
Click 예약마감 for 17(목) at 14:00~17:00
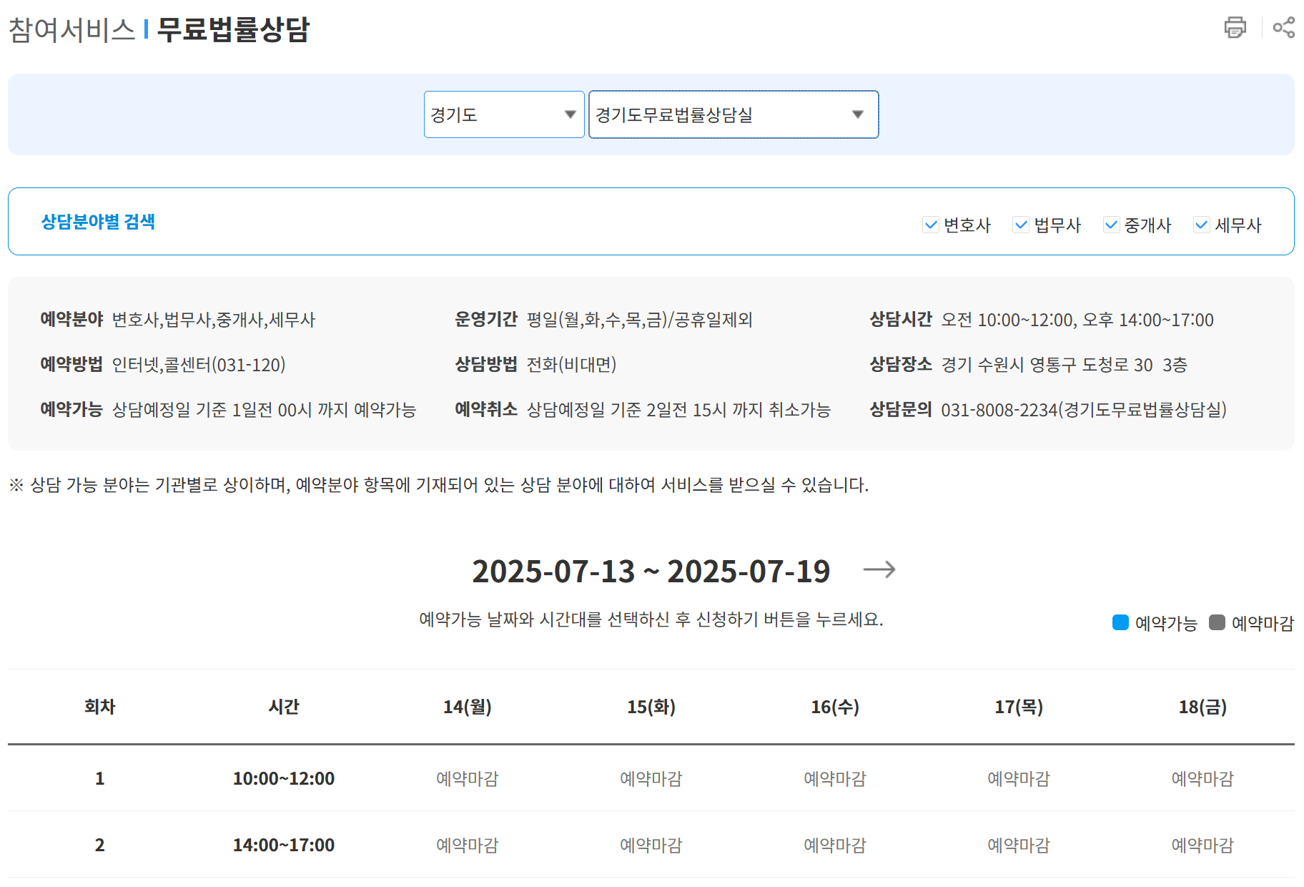pos(1019,845)
